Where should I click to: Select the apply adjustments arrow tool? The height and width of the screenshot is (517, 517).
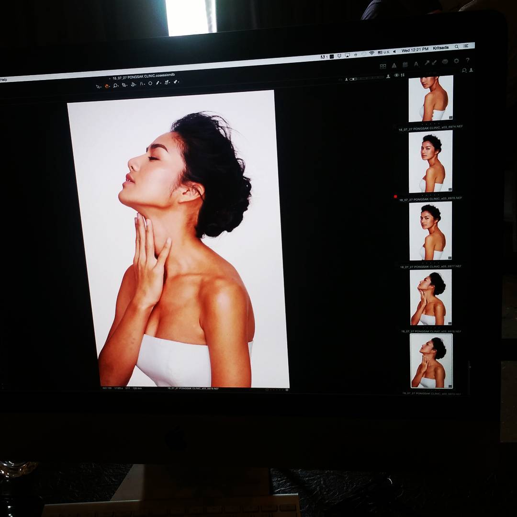tap(175, 81)
